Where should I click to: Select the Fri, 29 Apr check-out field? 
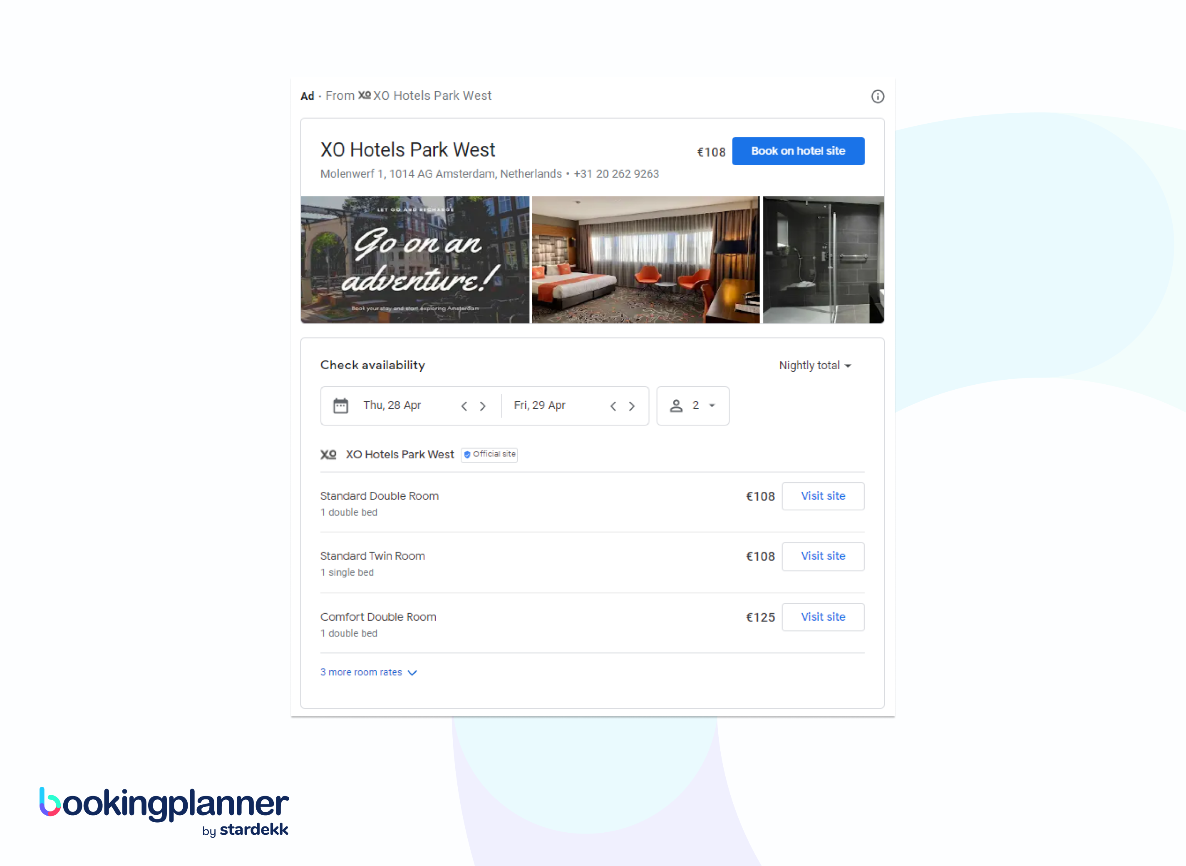tap(540, 405)
